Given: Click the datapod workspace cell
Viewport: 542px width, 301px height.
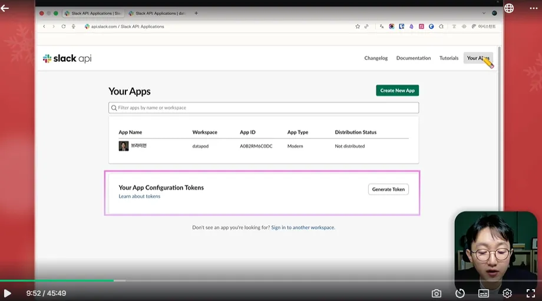Looking at the screenshot, I should click(x=200, y=146).
